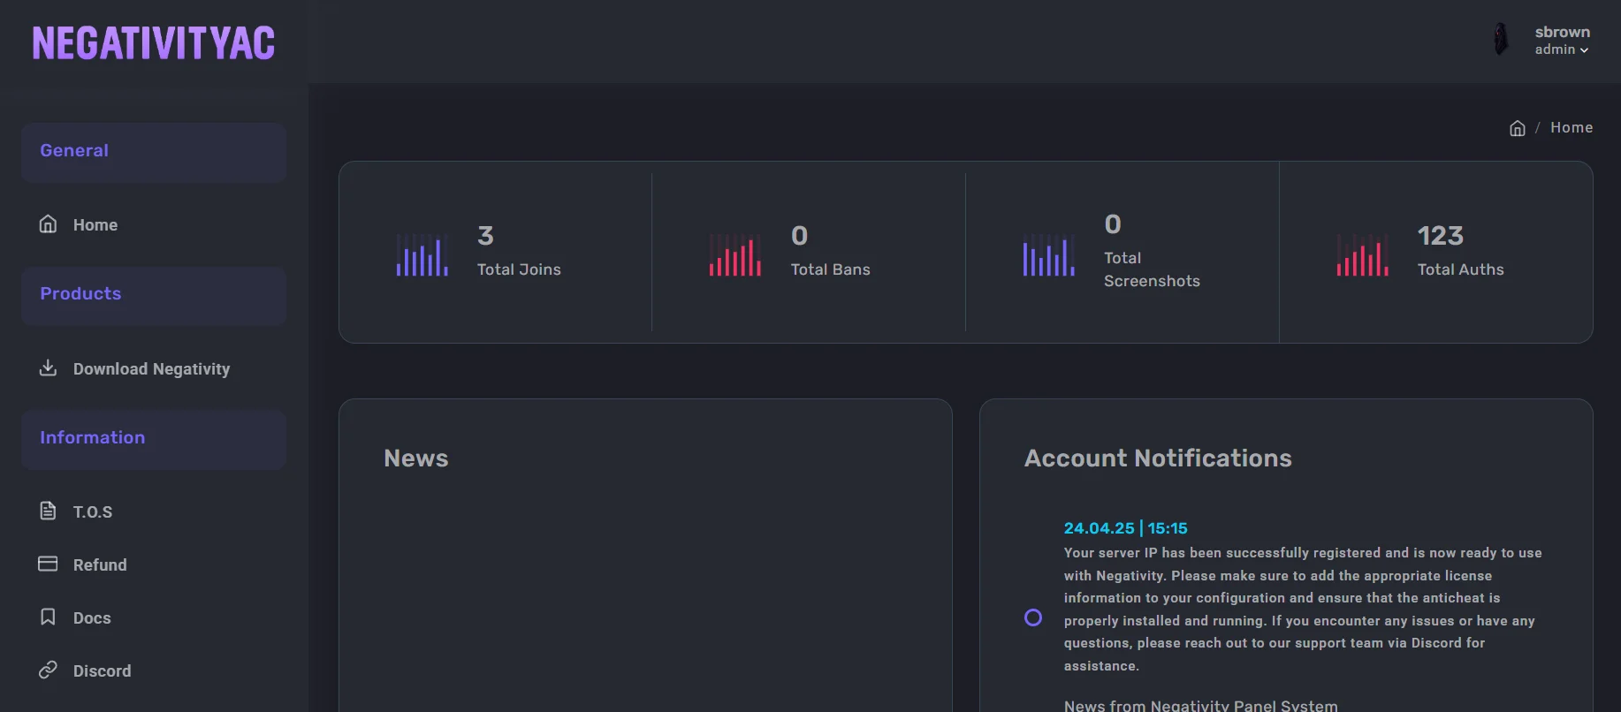The height and width of the screenshot is (712, 1621).
Task: Click the Total Screenshots bar chart icon
Action: [1049, 255]
